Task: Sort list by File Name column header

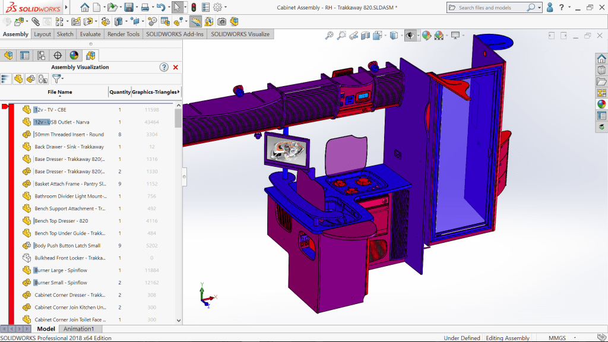Action: click(x=60, y=92)
